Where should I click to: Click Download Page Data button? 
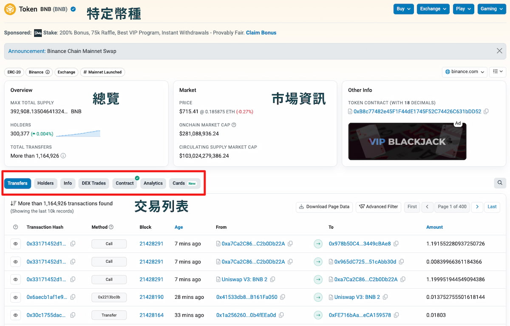tap(324, 207)
